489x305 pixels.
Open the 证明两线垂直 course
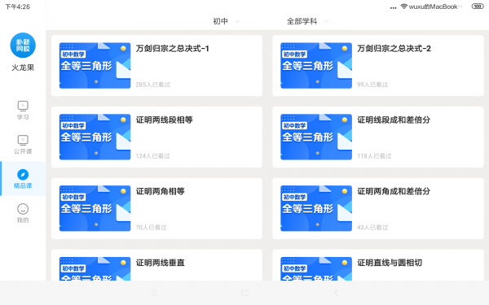click(x=156, y=265)
